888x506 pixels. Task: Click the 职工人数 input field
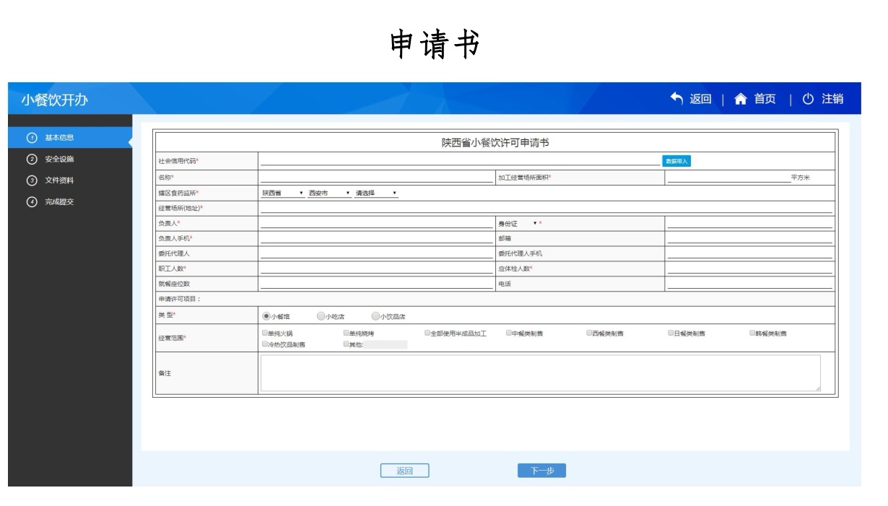tap(375, 269)
